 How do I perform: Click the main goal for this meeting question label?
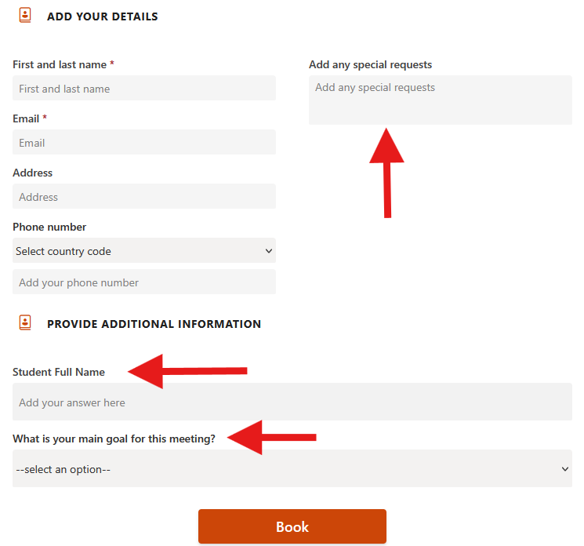(114, 439)
